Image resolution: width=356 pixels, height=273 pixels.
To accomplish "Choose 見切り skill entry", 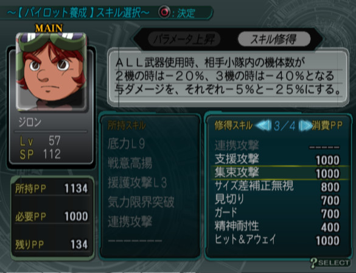I will point(277,200).
